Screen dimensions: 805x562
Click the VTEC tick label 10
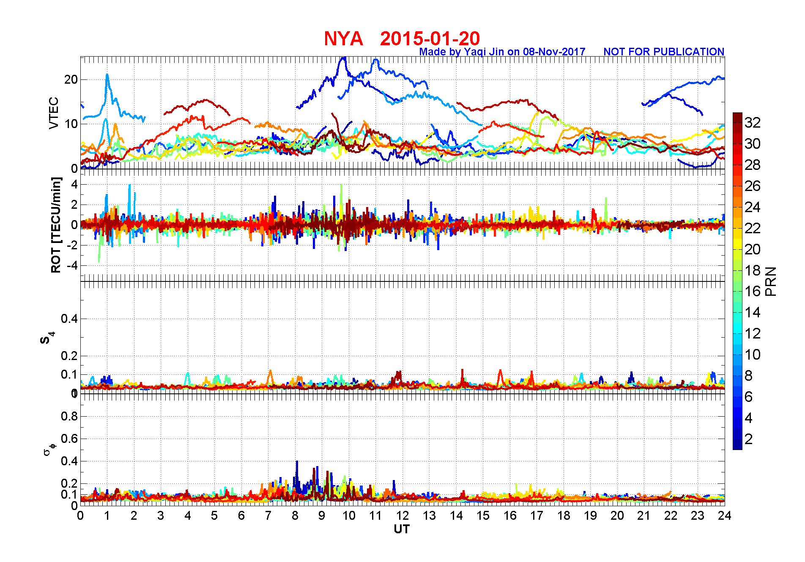71,124
